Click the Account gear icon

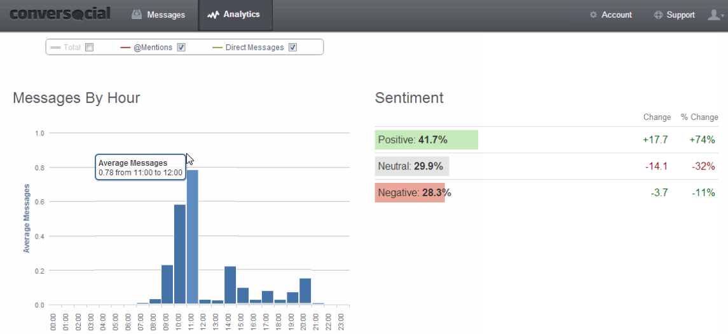point(593,15)
